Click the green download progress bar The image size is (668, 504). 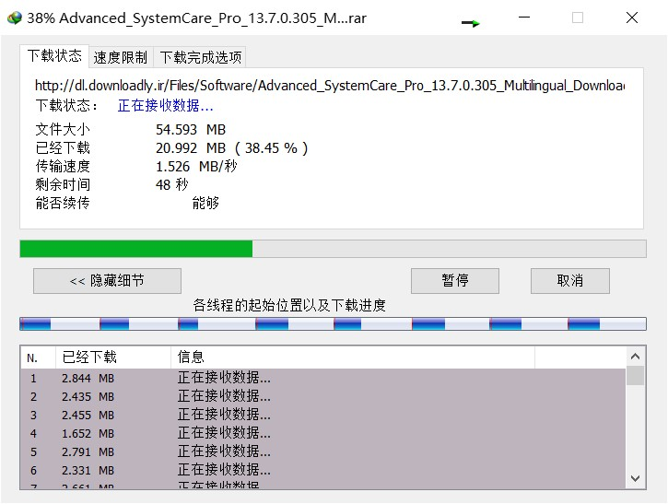[x=333, y=249]
